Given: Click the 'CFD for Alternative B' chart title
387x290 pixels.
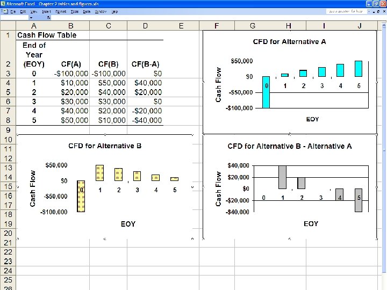Looking at the screenshot, I should (x=105, y=146).
